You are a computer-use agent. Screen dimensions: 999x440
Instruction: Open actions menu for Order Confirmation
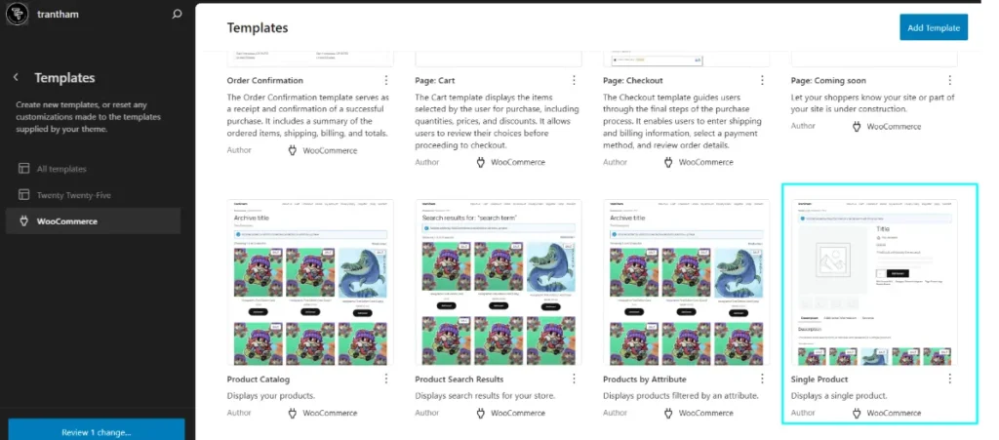[386, 80]
